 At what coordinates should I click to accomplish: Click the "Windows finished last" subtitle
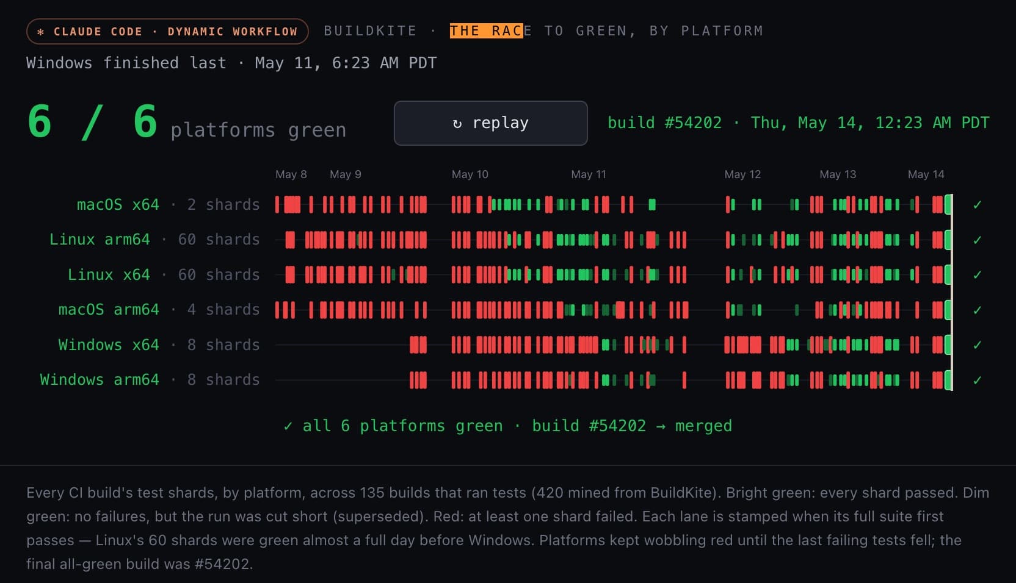coord(231,63)
